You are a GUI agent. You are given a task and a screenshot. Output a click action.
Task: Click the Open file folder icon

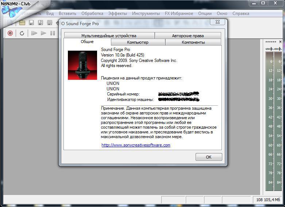22,23
